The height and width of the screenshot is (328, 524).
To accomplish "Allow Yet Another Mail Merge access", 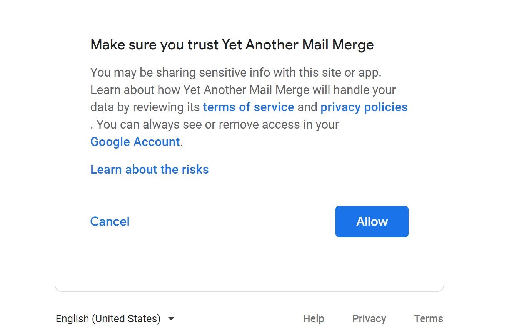I will point(371,221).
